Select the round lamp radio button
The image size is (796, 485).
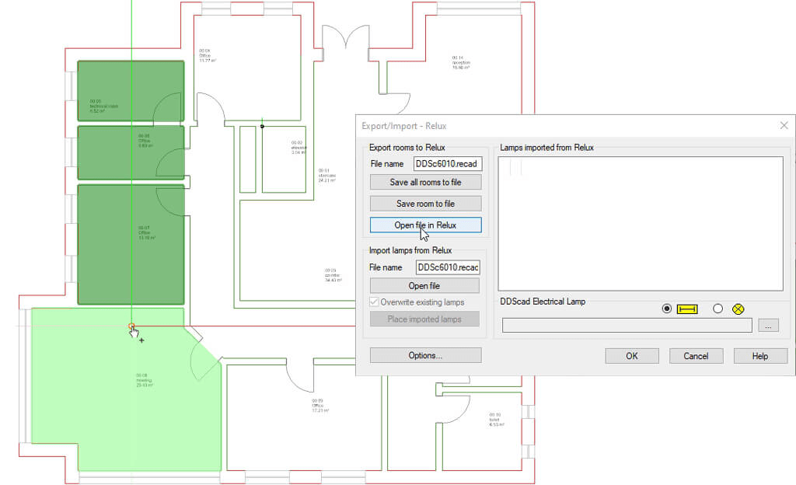(x=717, y=309)
